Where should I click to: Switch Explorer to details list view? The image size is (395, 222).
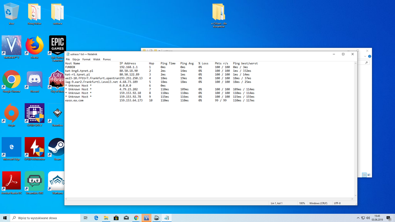point(364,175)
